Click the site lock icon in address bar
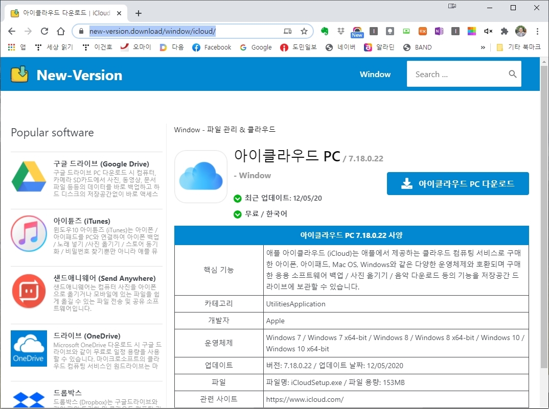 pos(81,31)
